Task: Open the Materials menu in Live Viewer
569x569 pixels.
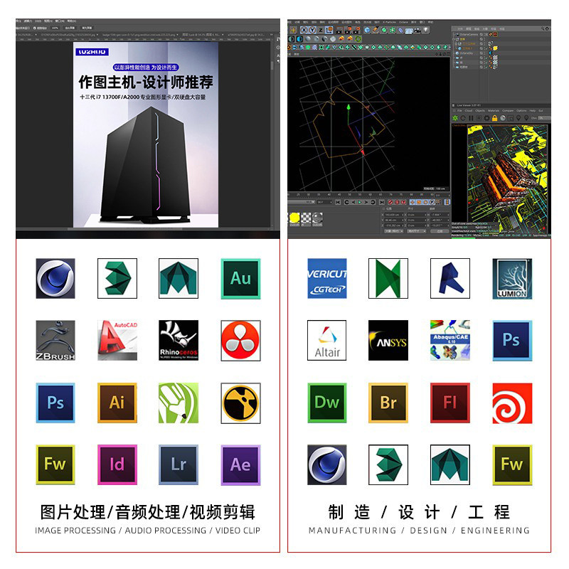Action: point(494,111)
